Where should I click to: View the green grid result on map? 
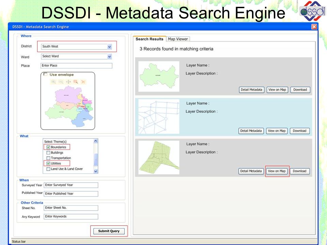pos(277,171)
